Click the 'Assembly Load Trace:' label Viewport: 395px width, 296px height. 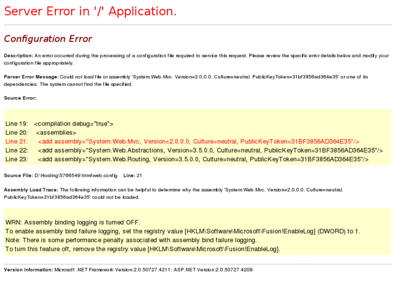[31, 190]
